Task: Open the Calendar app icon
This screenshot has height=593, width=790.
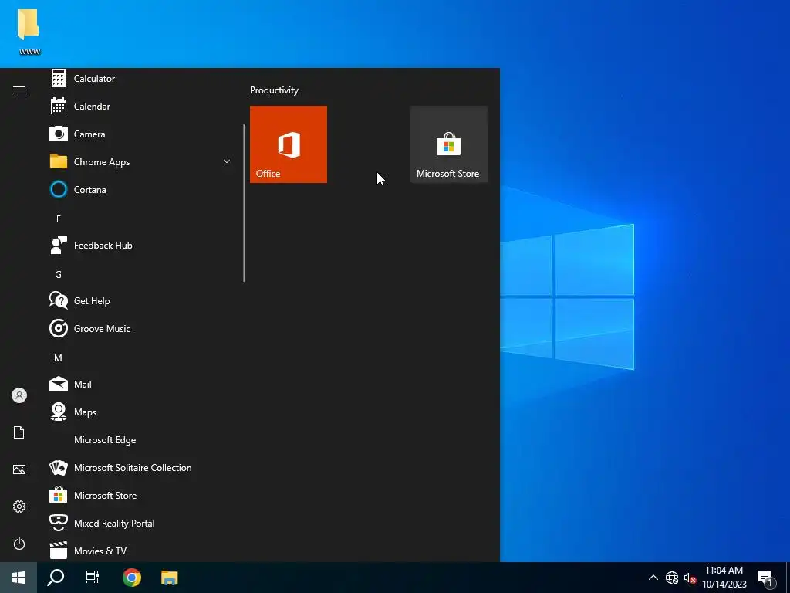Action: pyautogui.click(x=59, y=106)
